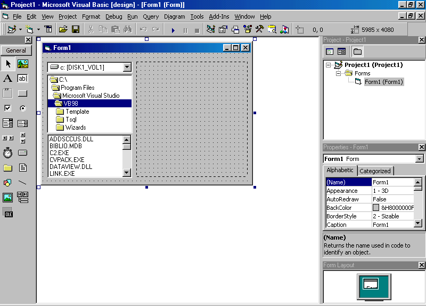Click the General button in the toolbox
This screenshot has height=306, width=426.
click(16, 50)
